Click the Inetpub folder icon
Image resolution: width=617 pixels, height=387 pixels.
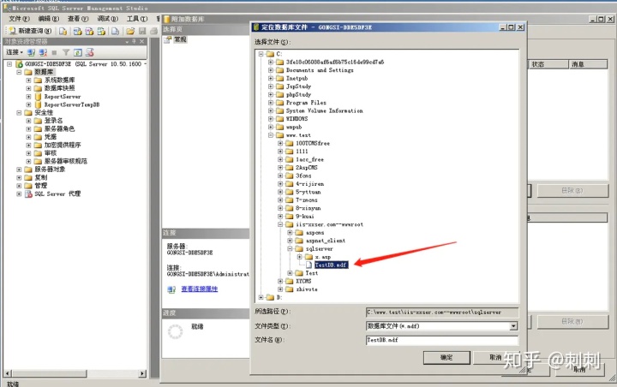(279, 78)
